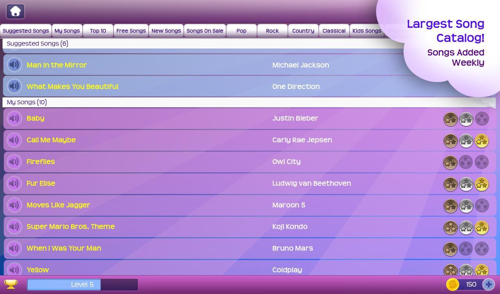The image size is (500, 294).
Task: Select the gold star for Call Me Maybe
Action: click(482, 141)
